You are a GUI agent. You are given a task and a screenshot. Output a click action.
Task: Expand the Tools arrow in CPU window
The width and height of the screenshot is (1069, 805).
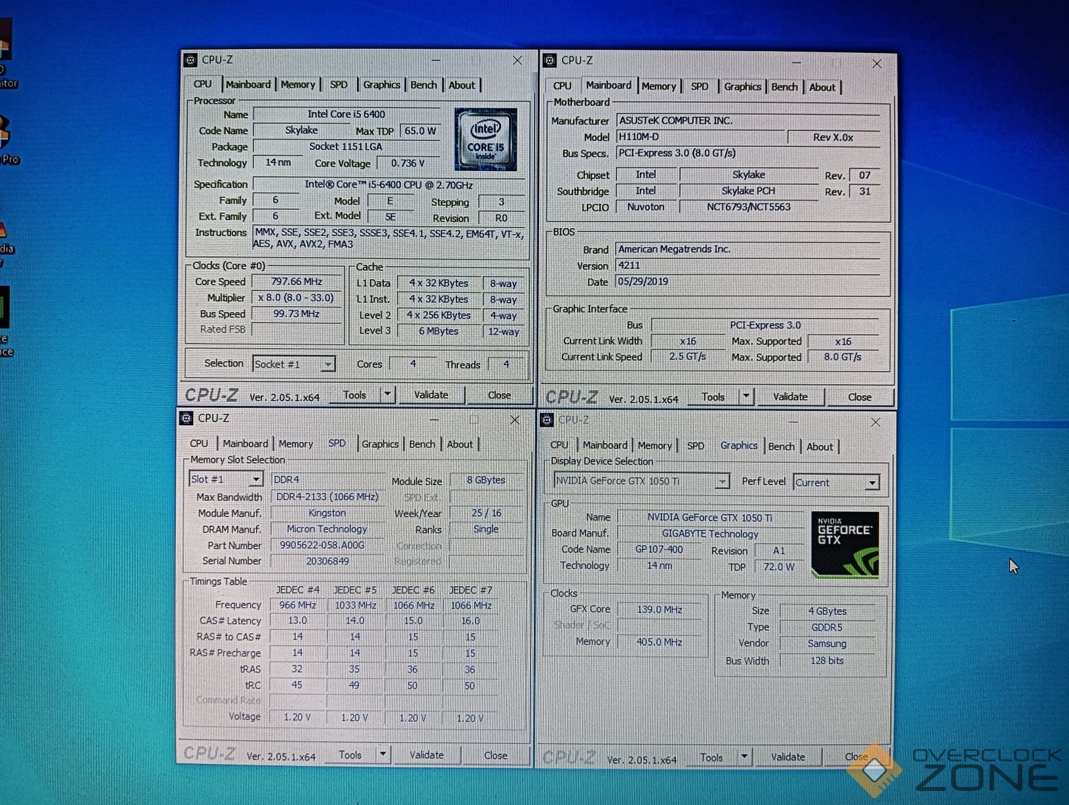point(388,395)
